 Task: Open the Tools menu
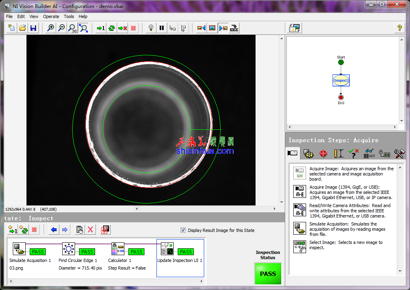(x=69, y=16)
